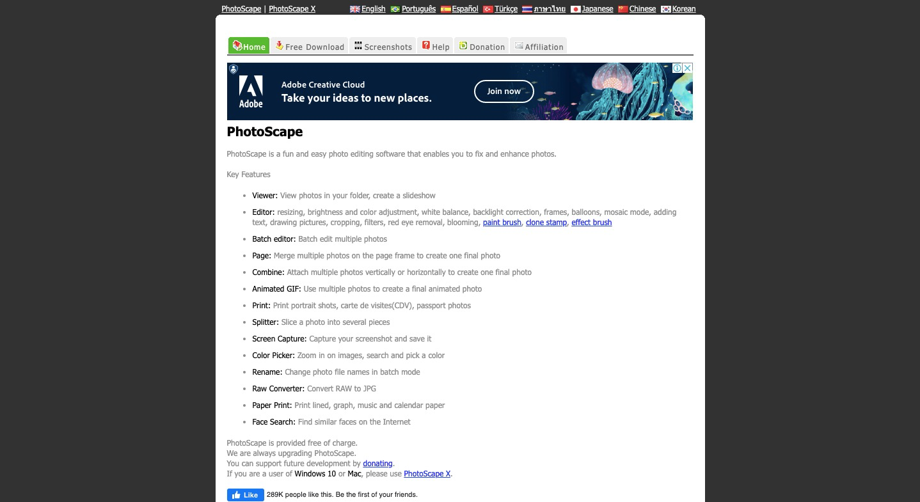Open the PhotoScape X link in top bar

click(x=292, y=9)
